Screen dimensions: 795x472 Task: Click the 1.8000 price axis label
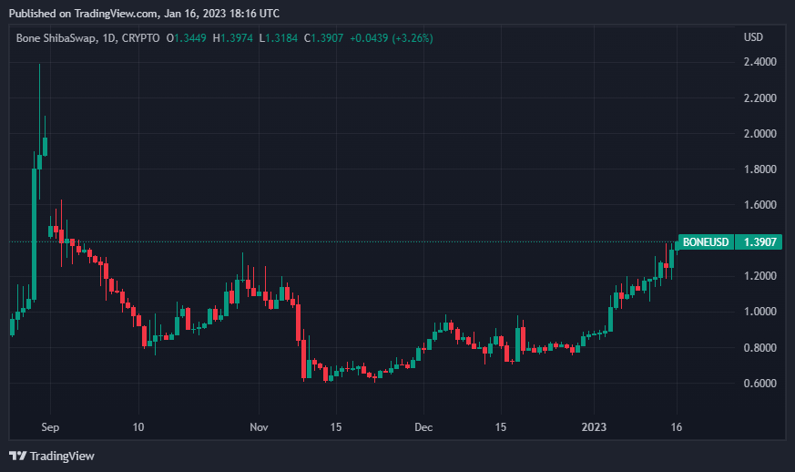[x=760, y=169]
